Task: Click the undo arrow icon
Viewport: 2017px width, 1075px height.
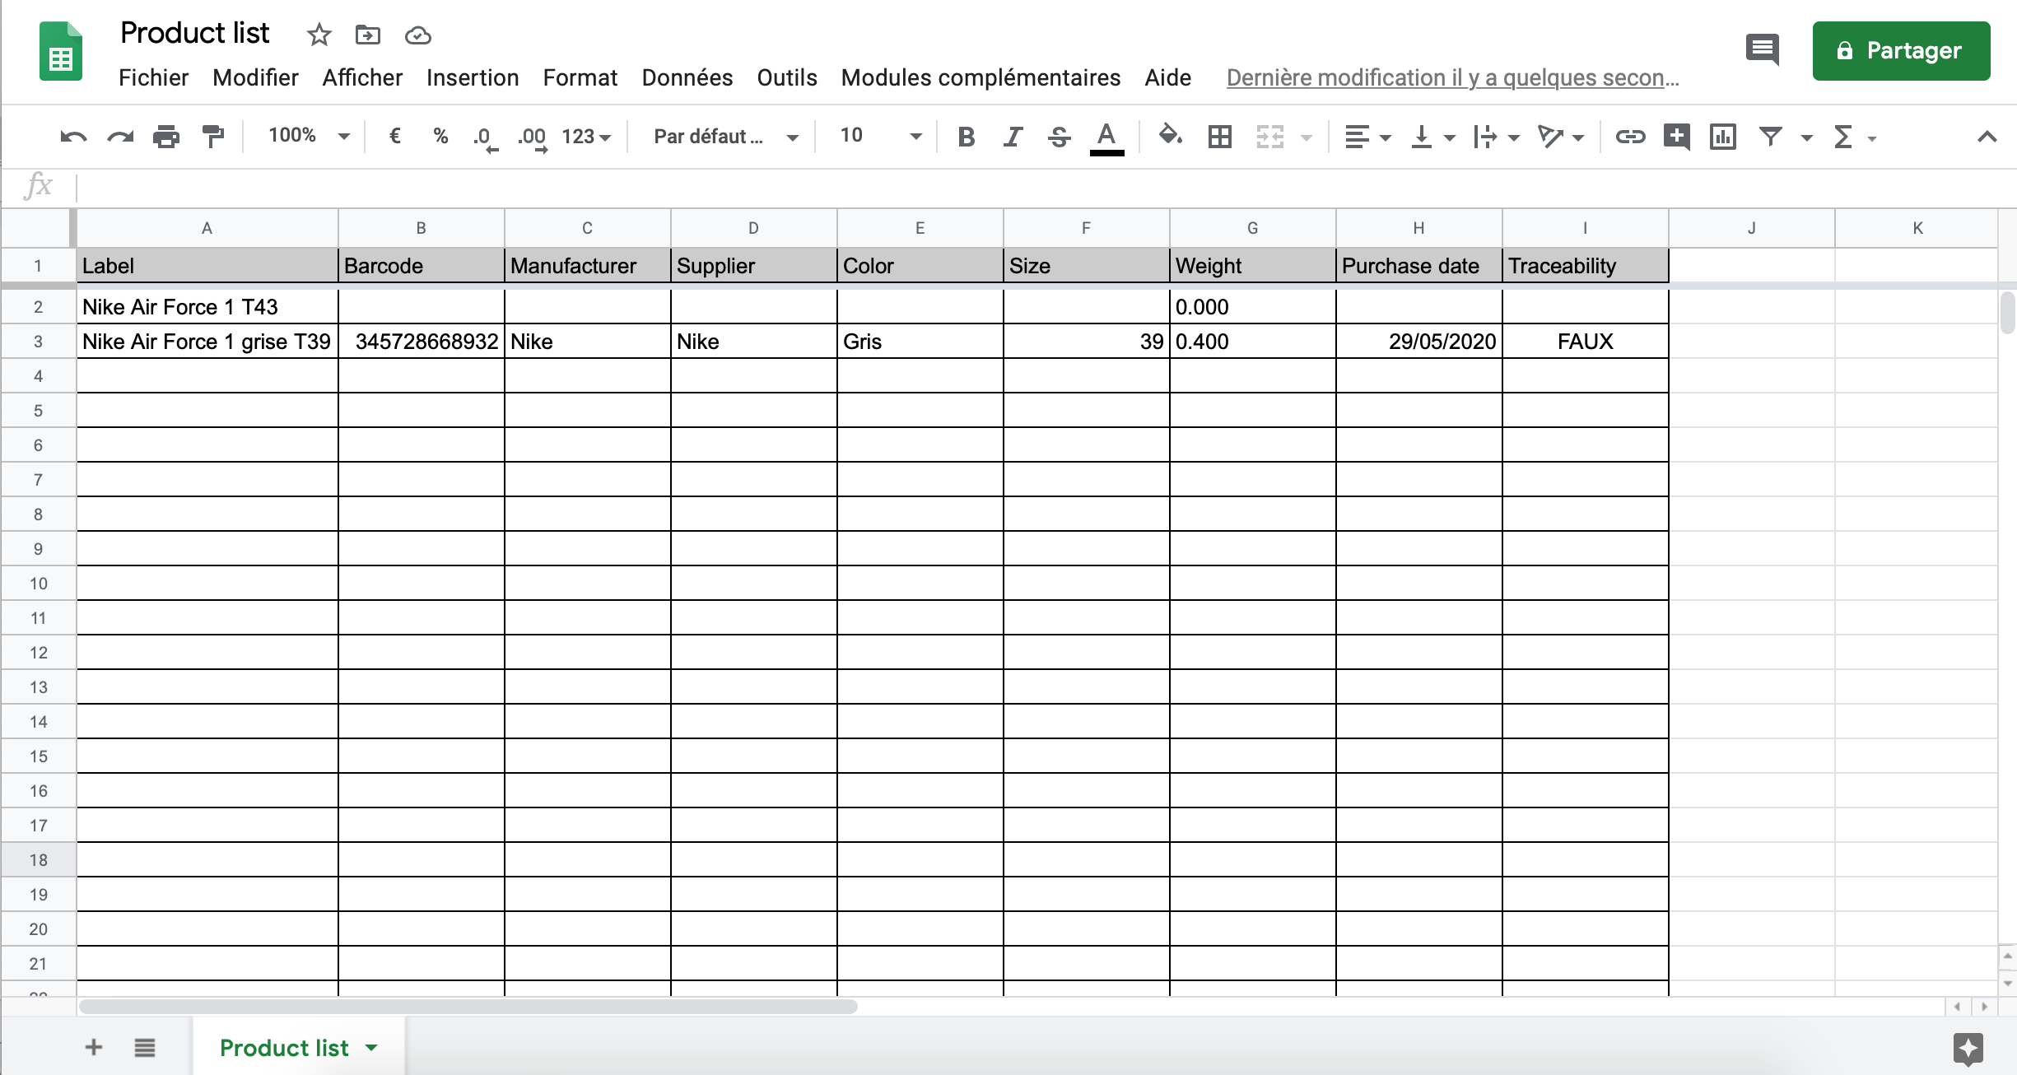Action: click(x=73, y=137)
